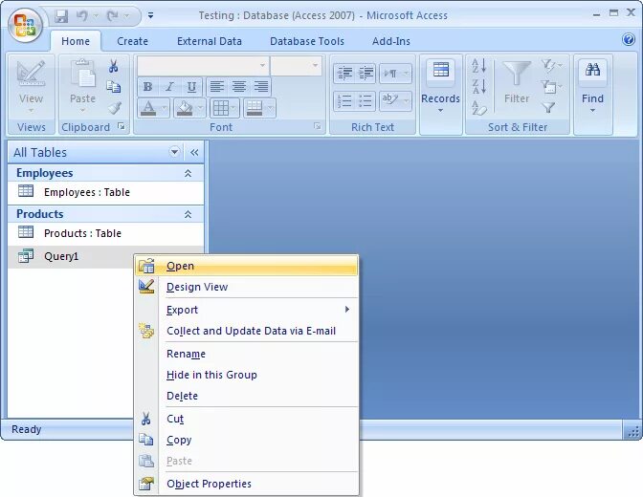Click the Advanced filter options icon
643x497 pixels.
click(550, 87)
